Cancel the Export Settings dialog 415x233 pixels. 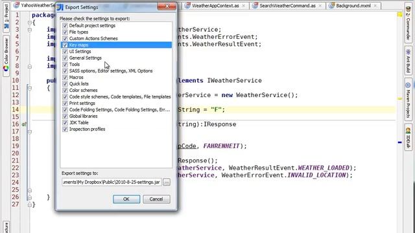[x=156, y=199]
